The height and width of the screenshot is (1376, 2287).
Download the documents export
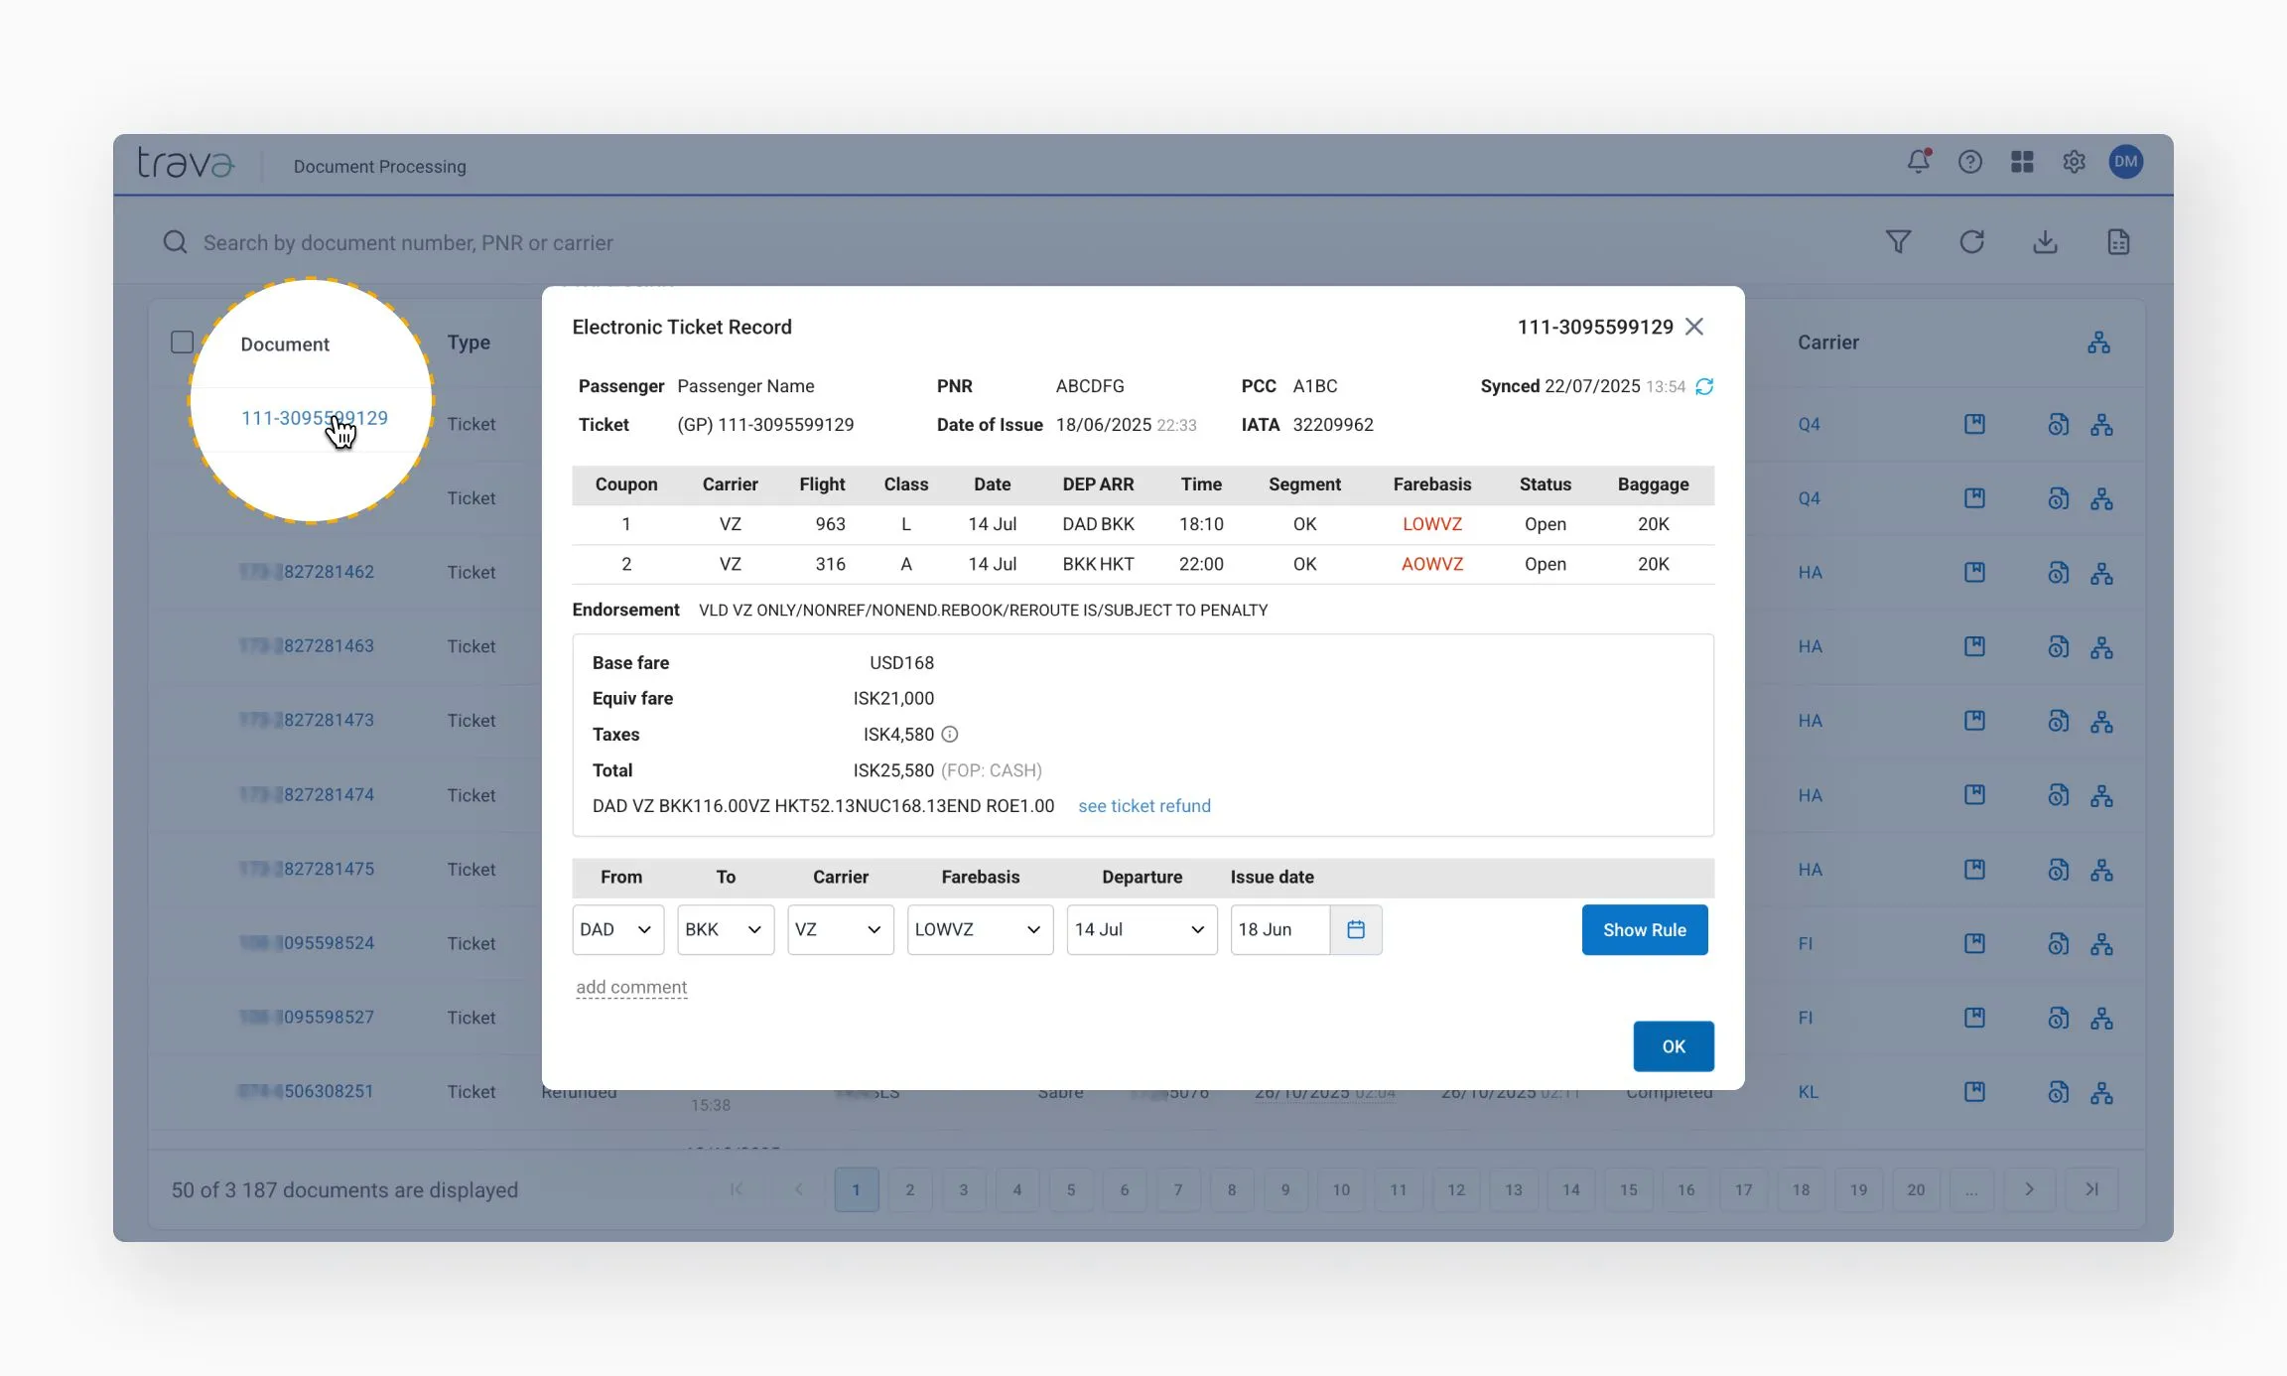click(x=2046, y=241)
